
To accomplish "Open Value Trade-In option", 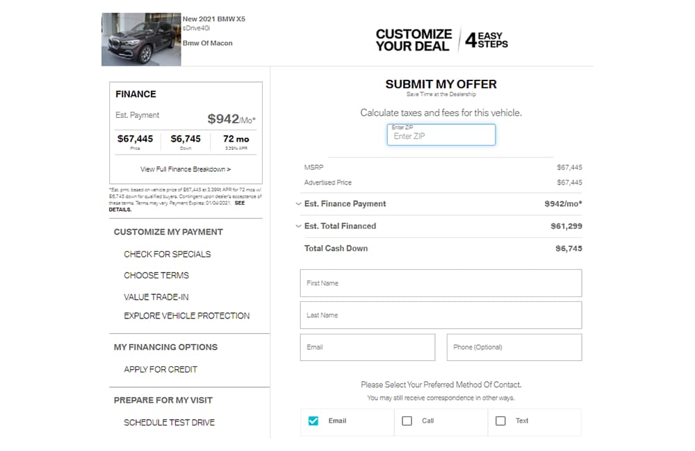I will coord(156,297).
